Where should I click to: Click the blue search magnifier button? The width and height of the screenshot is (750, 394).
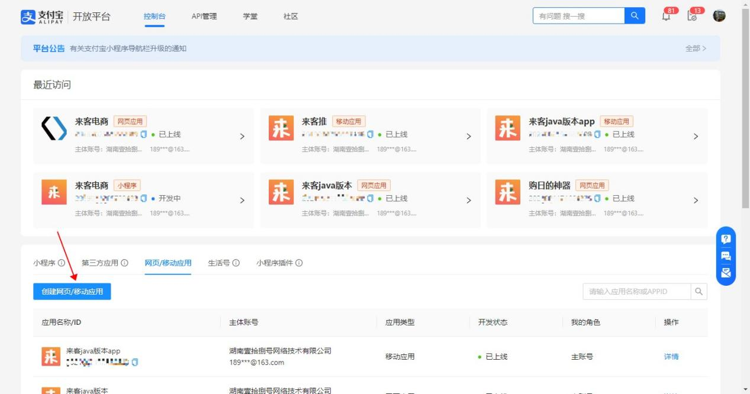[x=635, y=16]
